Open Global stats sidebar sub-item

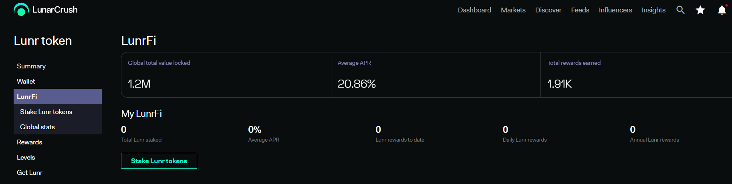pyautogui.click(x=57, y=127)
